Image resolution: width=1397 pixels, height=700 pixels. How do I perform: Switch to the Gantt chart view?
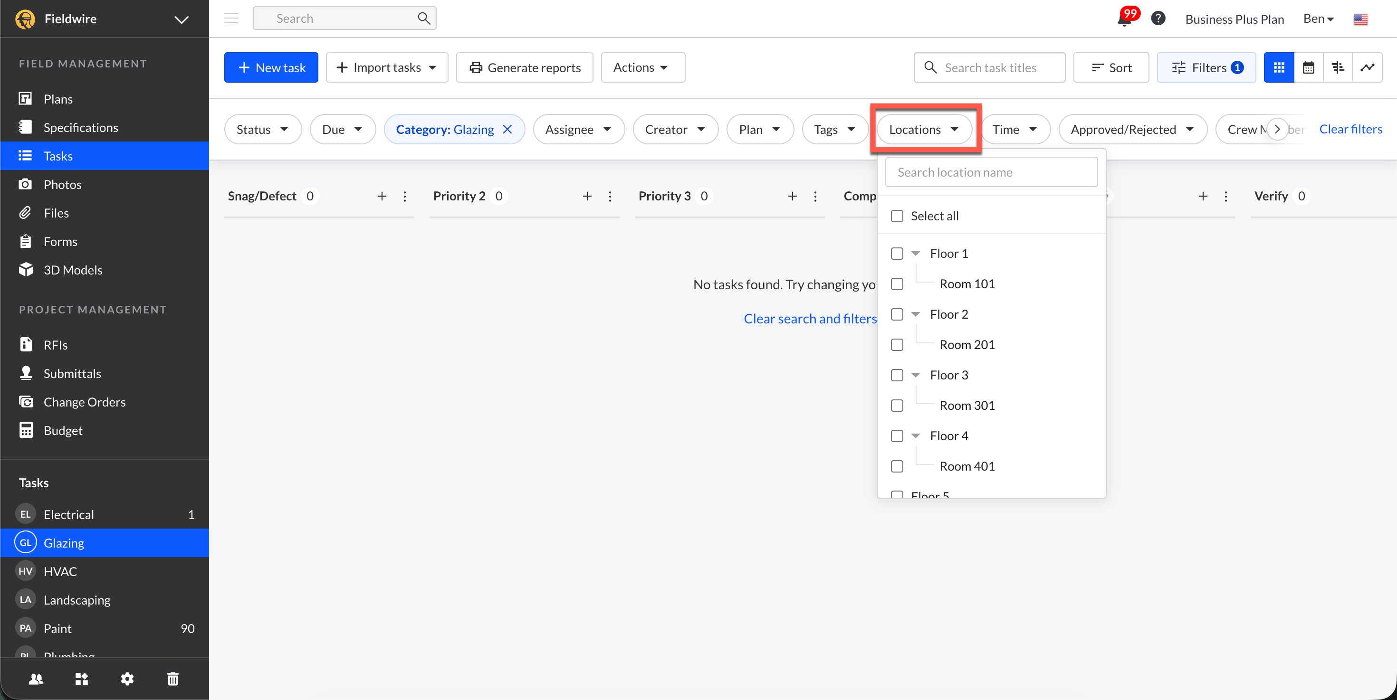coord(1338,68)
